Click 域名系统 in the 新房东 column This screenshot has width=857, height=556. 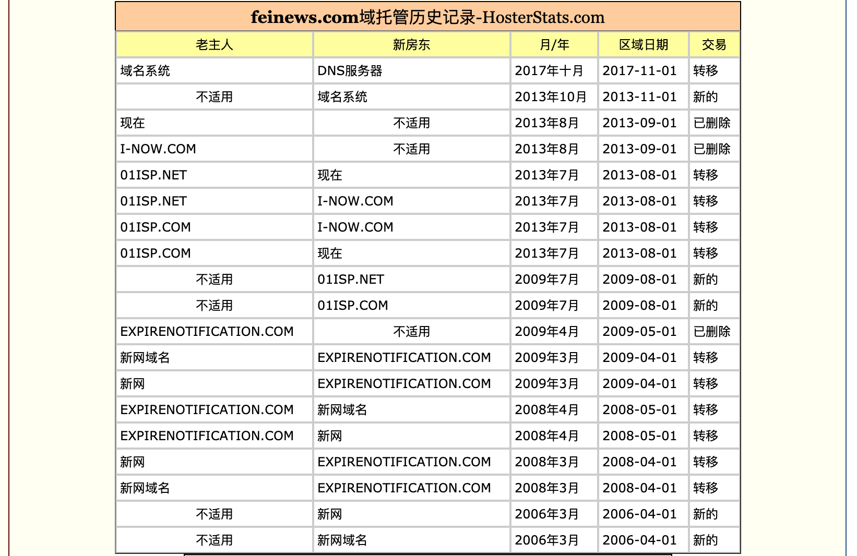click(x=342, y=97)
